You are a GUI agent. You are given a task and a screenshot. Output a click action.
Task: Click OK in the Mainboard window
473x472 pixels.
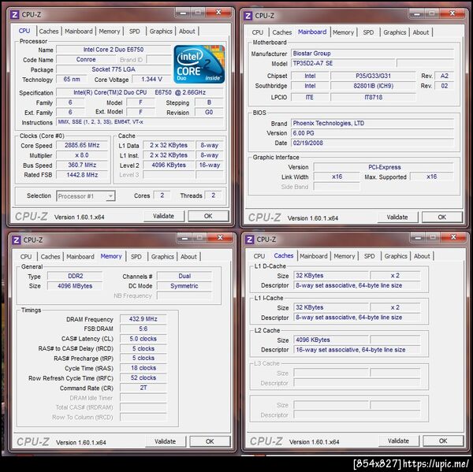[x=442, y=217]
